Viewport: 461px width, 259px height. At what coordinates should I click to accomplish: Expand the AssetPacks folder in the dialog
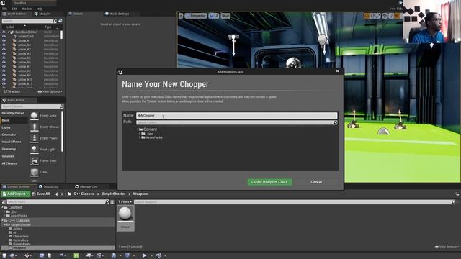point(140,137)
